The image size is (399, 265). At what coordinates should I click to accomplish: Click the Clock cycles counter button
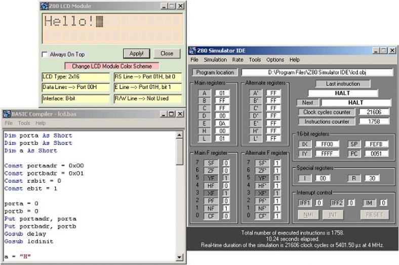[327, 112]
